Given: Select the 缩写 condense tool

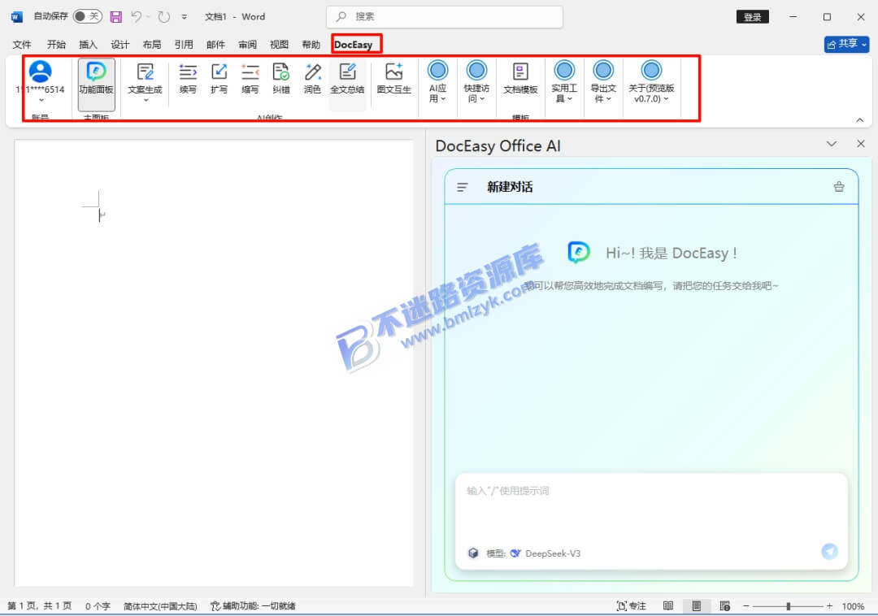Looking at the screenshot, I should [x=250, y=78].
